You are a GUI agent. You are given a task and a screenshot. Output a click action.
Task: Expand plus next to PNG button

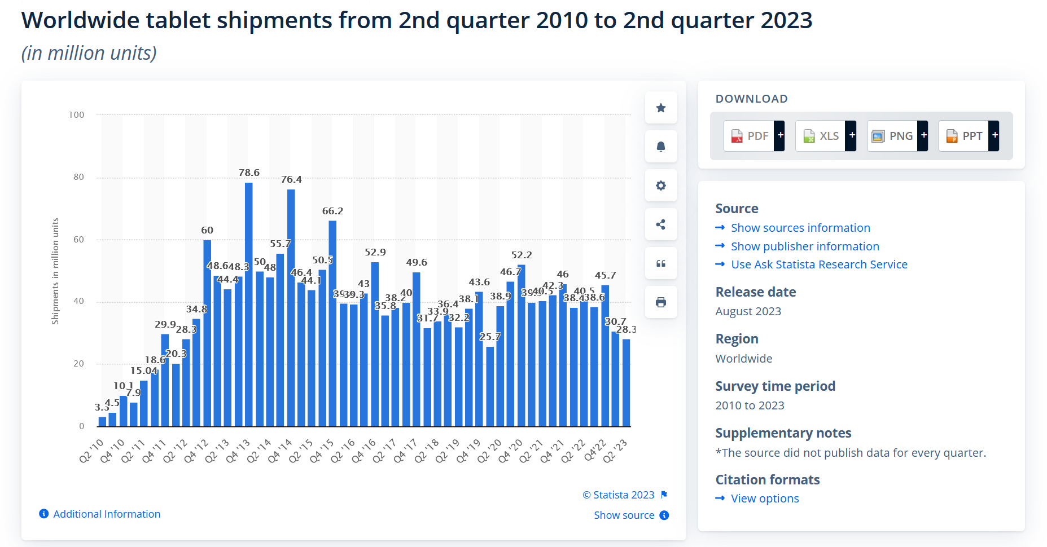pyautogui.click(x=923, y=136)
